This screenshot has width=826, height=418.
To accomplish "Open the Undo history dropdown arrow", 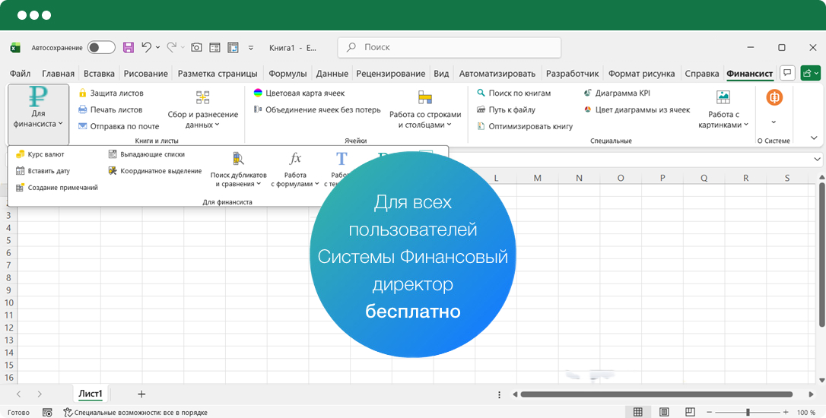I will 157,47.
